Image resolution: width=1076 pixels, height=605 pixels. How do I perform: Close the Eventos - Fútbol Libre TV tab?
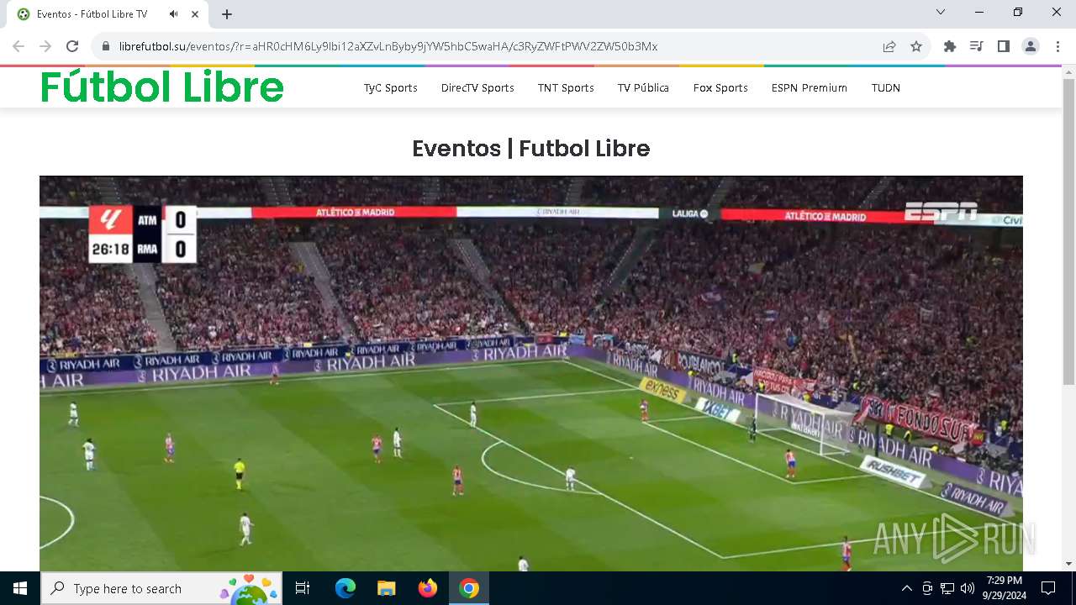click(x=195, y=13)
